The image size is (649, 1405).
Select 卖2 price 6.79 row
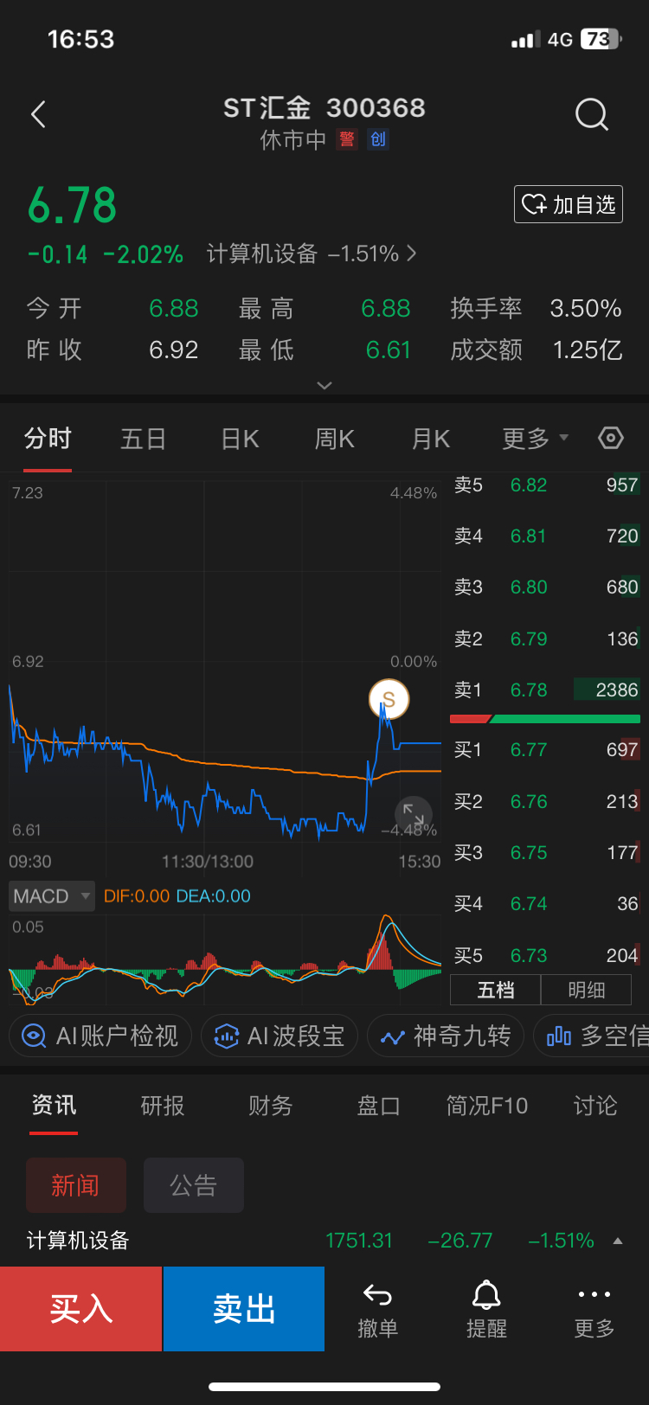click(547, 638)
